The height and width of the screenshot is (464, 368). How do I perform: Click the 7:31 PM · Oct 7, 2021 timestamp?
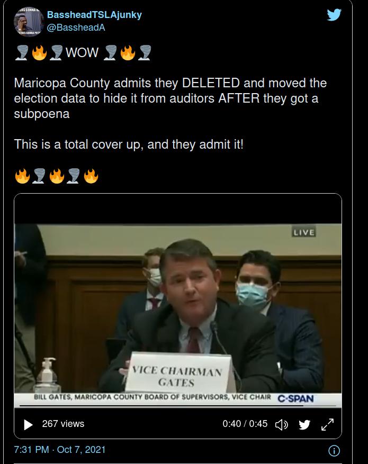(x=60, y=450)
